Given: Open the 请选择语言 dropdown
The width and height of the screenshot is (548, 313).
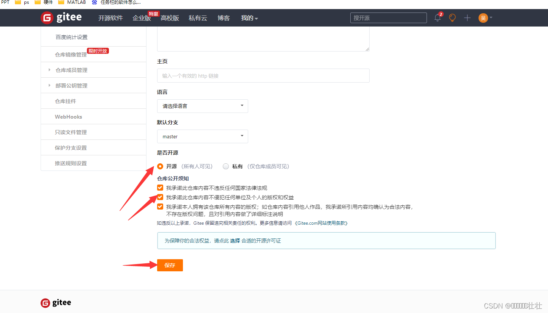Looking at the screenshot, I should click(203, 106).
